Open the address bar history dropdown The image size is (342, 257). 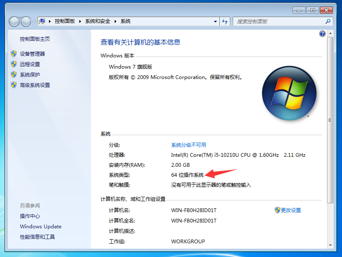click(216, 21)
